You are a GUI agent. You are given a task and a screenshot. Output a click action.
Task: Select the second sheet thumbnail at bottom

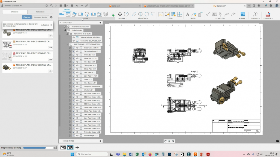[70, 147]
